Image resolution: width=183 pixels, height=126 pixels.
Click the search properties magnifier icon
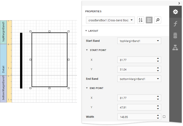[x=157, y=20]
